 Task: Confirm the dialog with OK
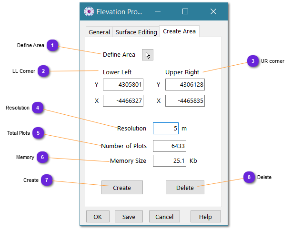coord(98,217)
